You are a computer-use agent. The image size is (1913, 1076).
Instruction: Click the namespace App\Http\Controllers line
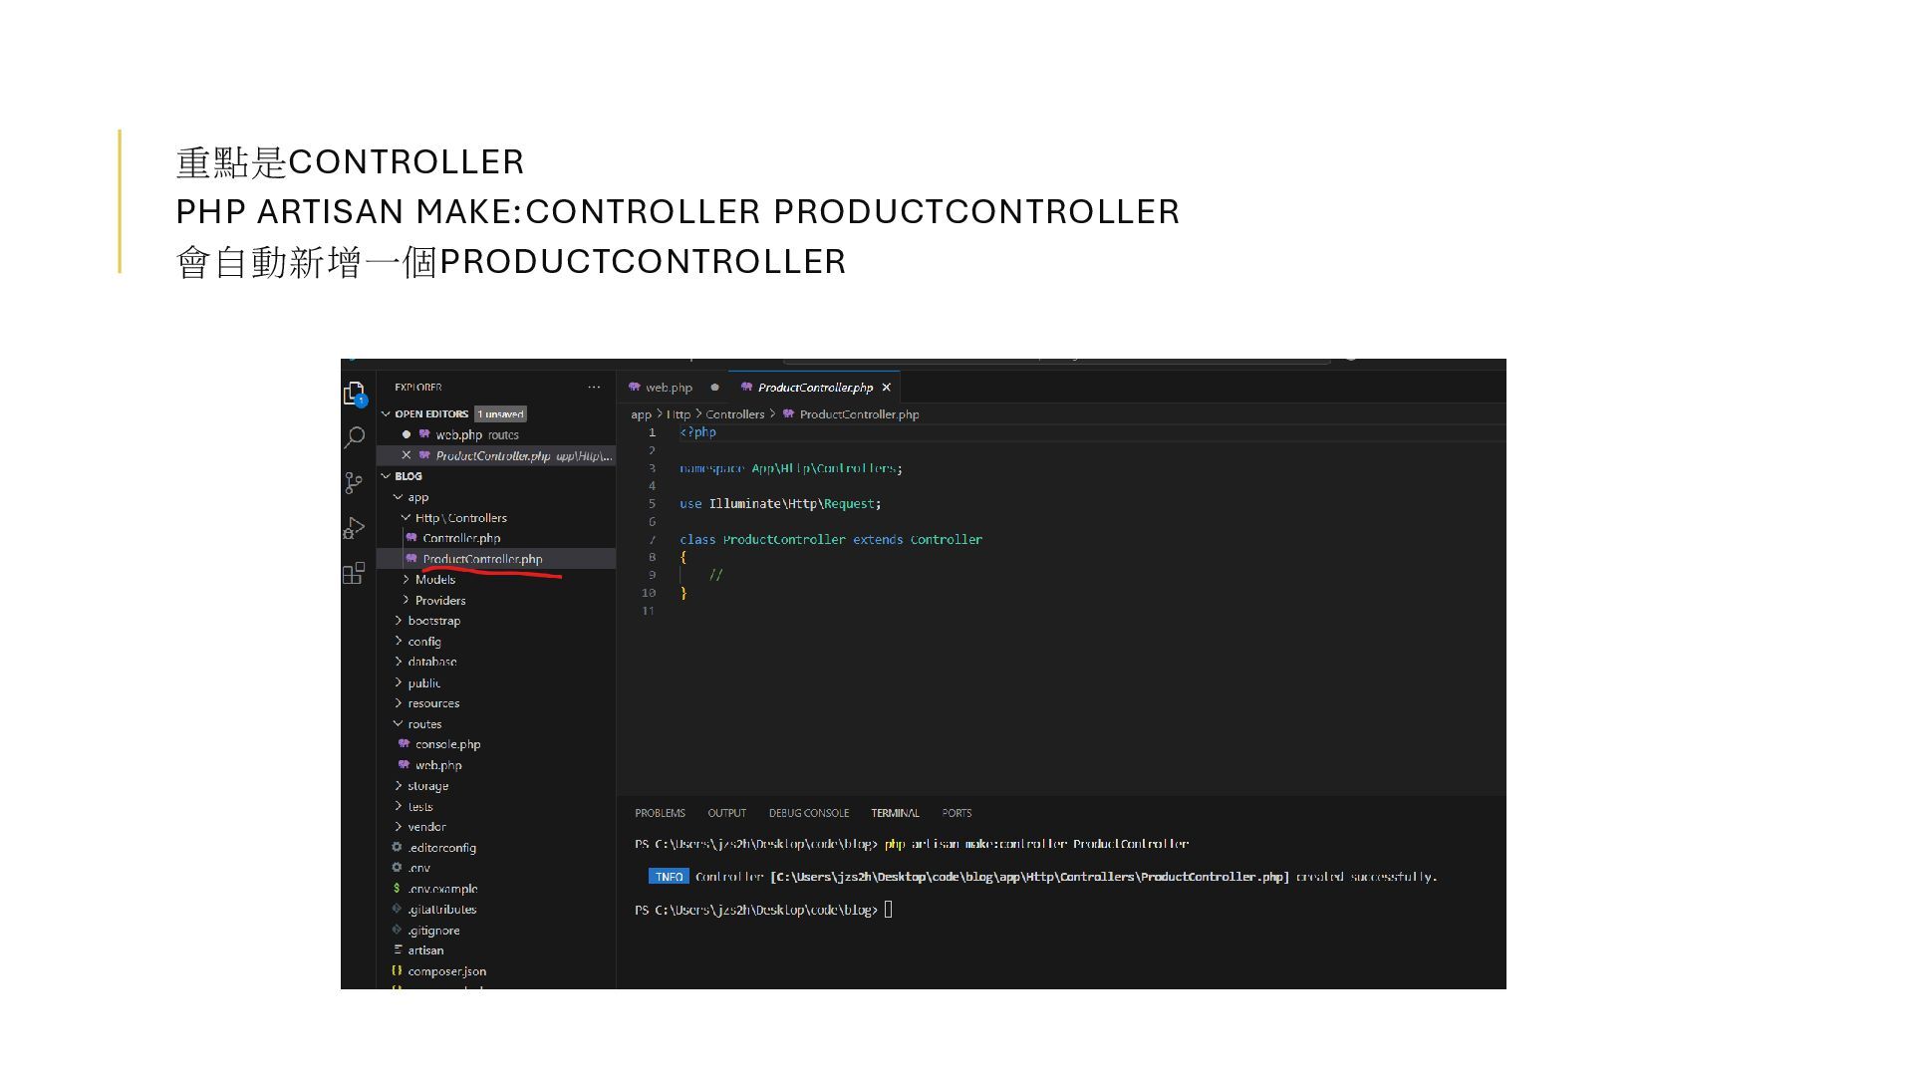(791, 468)
